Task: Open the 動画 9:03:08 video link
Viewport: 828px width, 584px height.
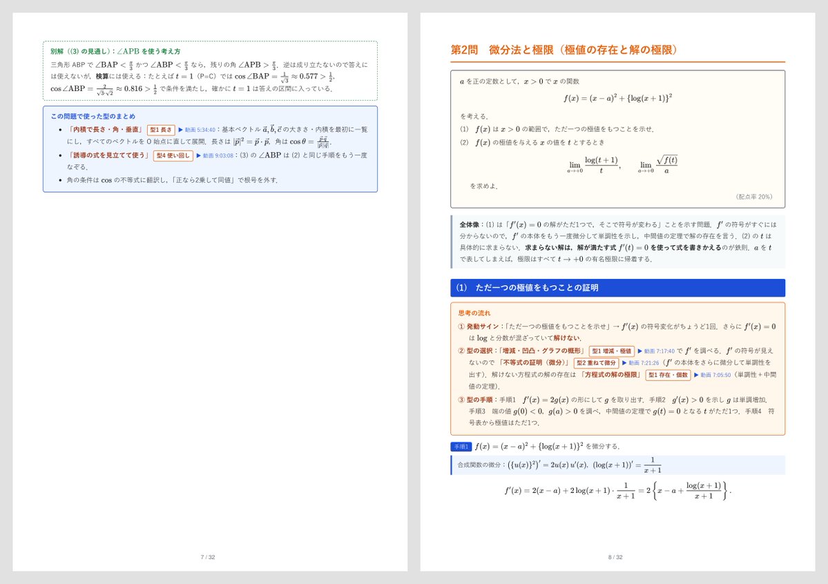Action: click(x=218, y=156)
